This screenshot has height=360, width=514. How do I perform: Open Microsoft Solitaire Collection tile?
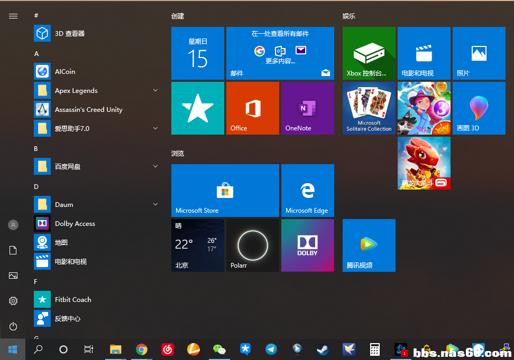coord(369,108)
